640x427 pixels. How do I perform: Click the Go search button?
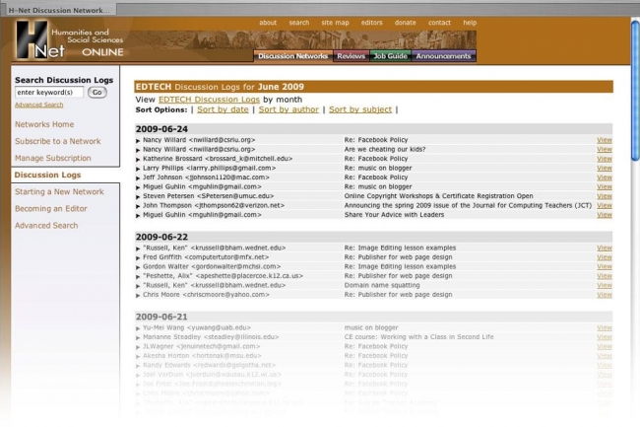point(97,93)
